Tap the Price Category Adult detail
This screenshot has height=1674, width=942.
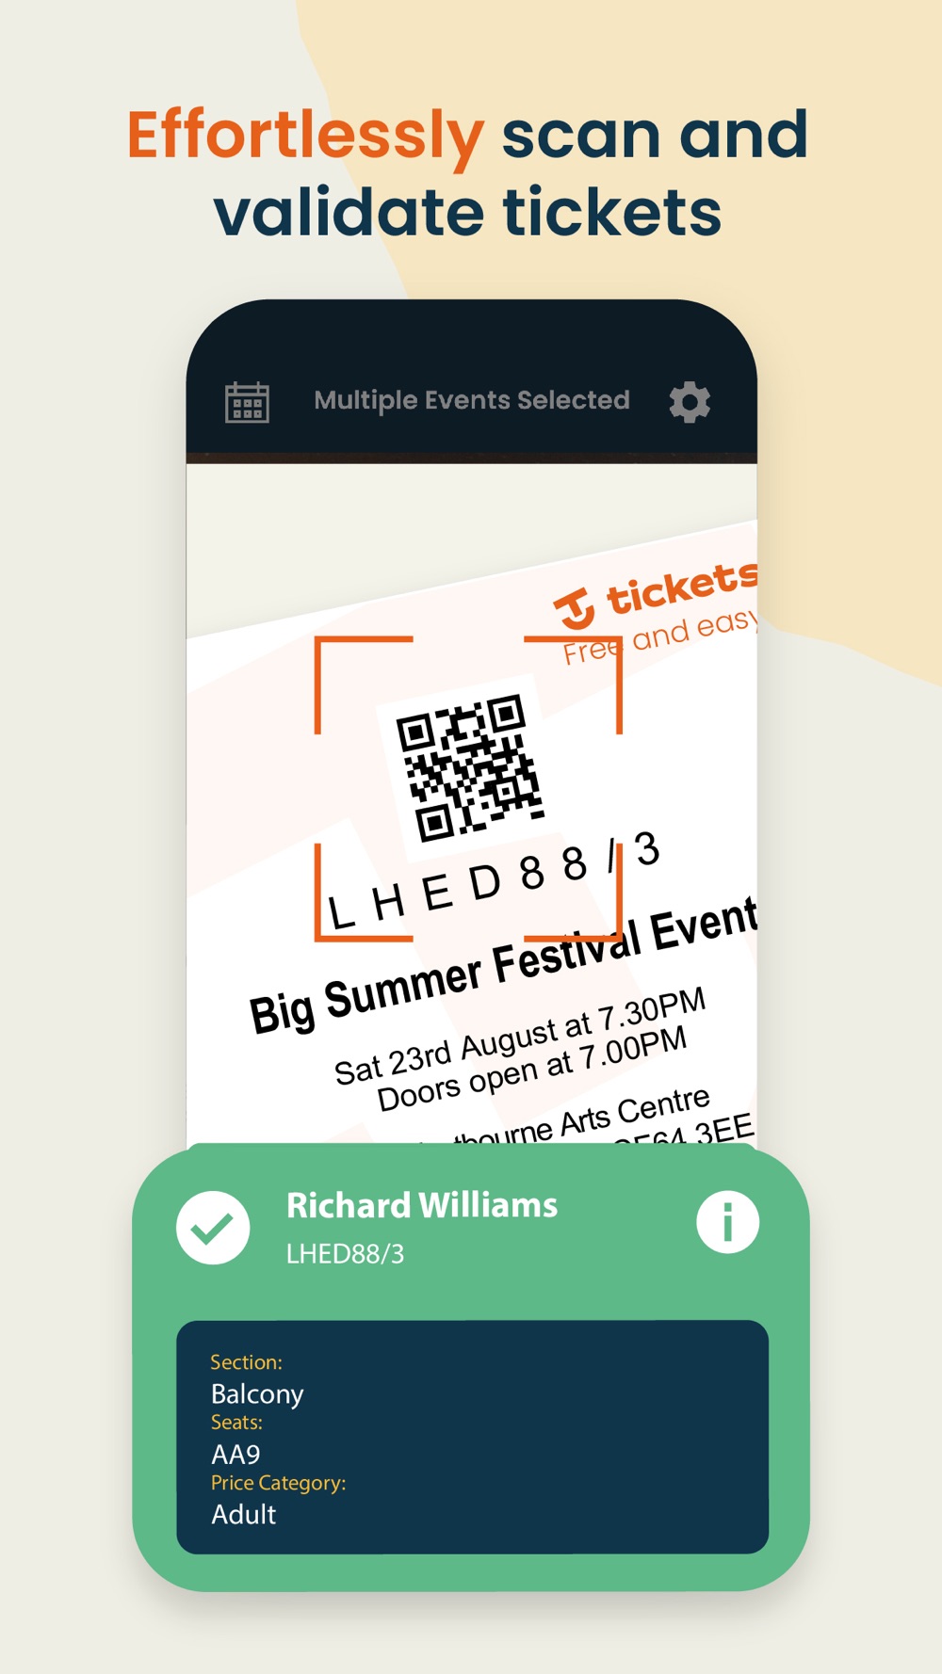coord(278,1501)
